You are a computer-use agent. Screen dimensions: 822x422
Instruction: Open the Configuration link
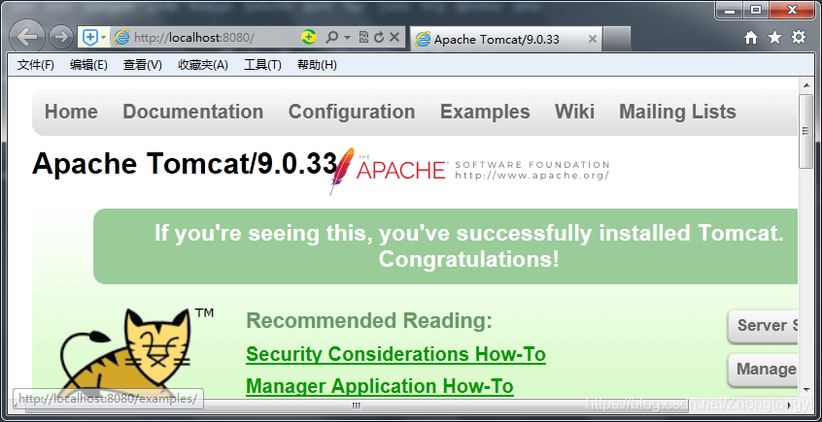tap(352, 112)
